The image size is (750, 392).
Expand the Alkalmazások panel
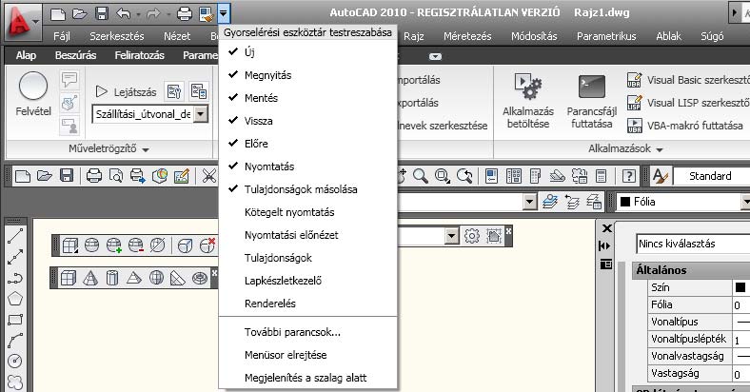coord(625,148)
